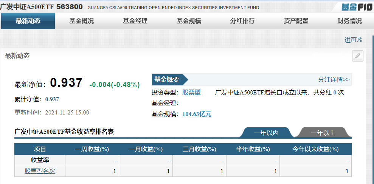Click the 最新动态 panel heading

[x=17, y=56]
